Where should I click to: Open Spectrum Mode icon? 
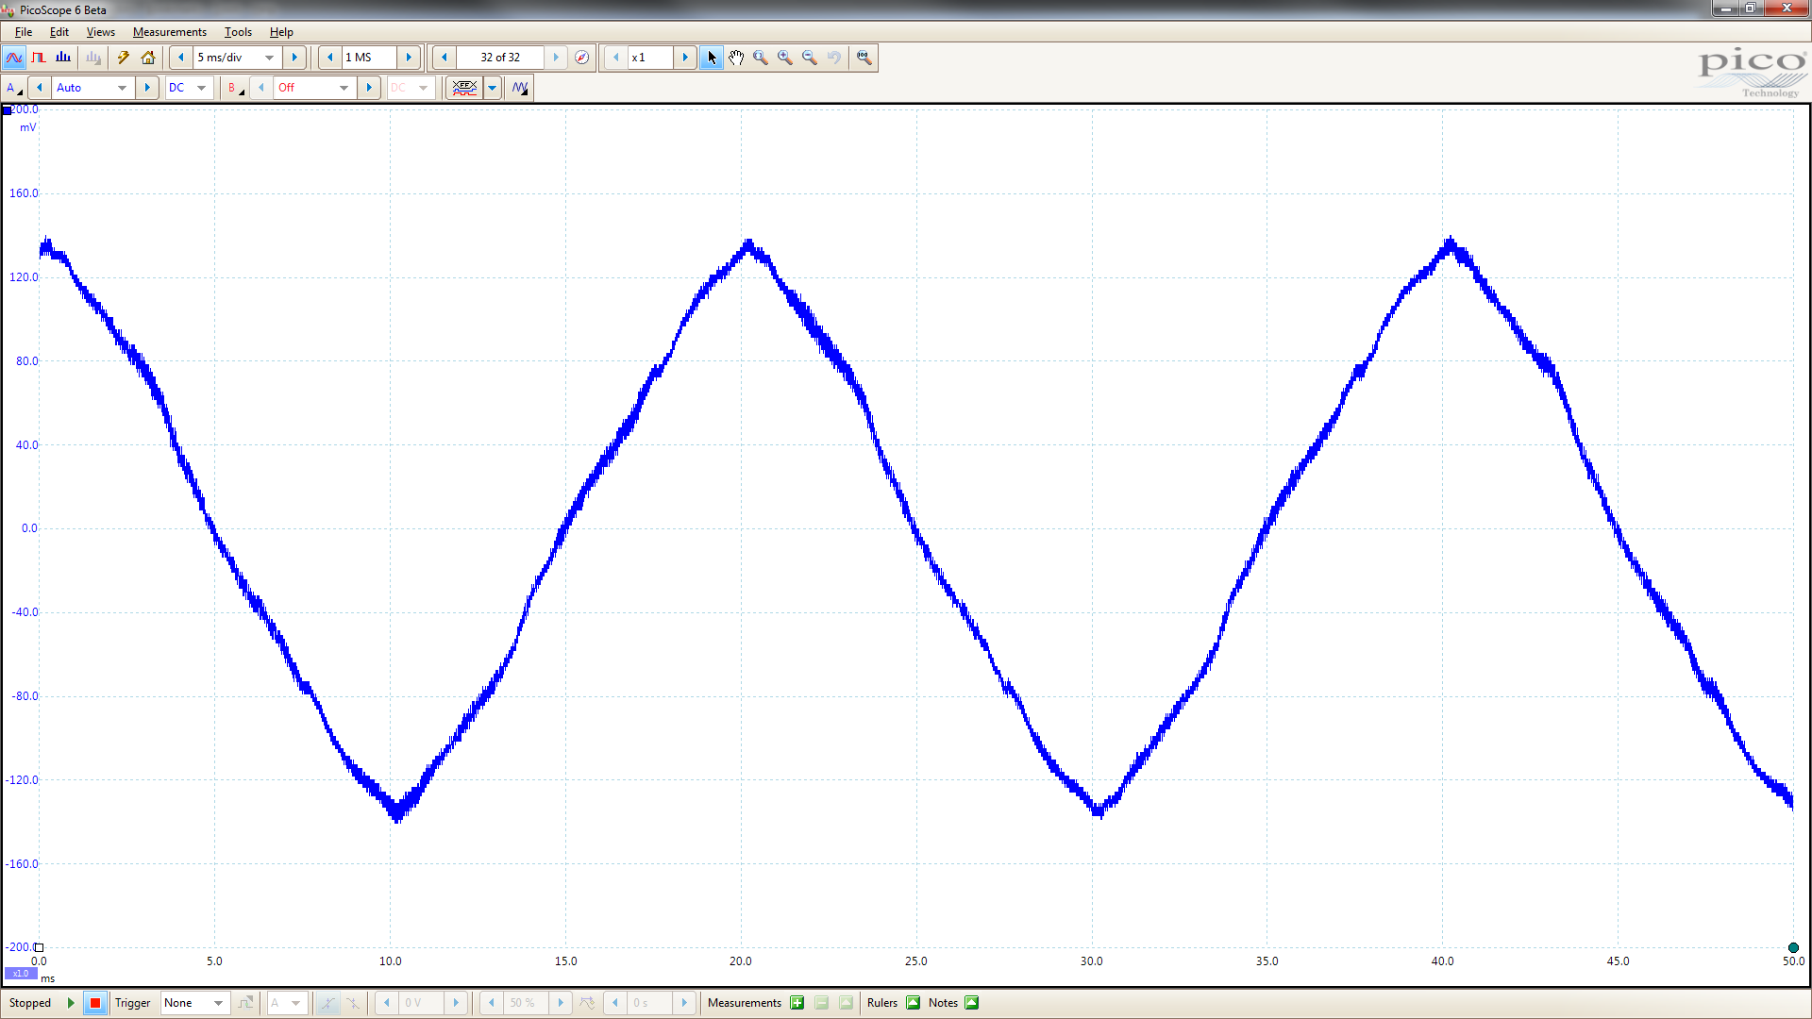(63, 58)
